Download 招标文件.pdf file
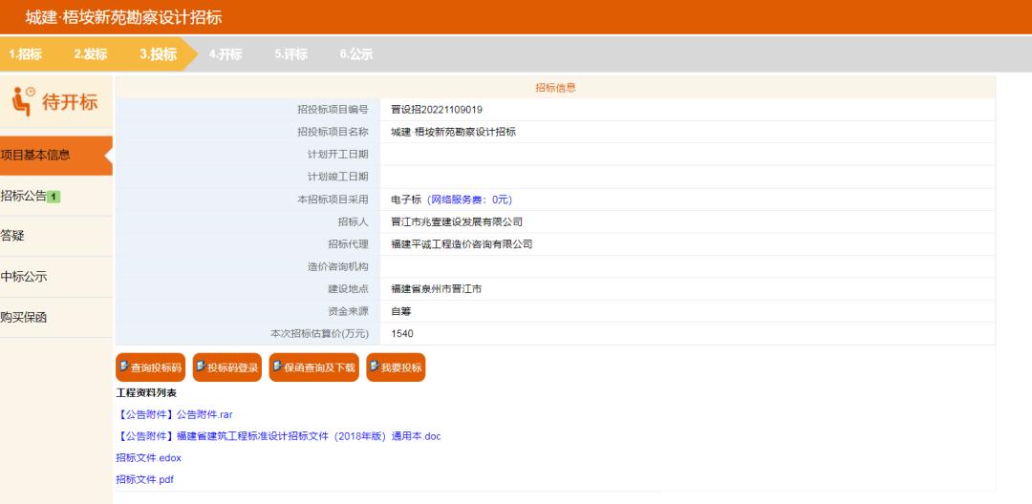 pyautogui.click(x=145, y=480)
